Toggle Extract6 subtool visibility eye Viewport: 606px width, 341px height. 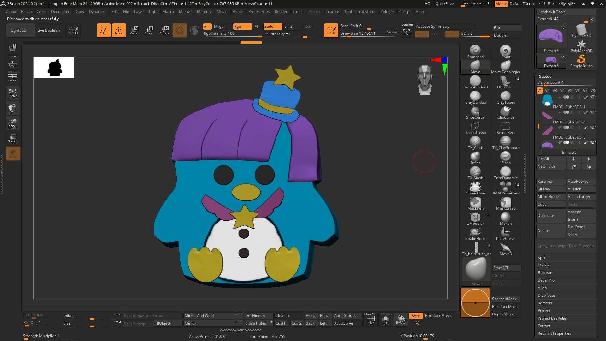tap(593, 143)
